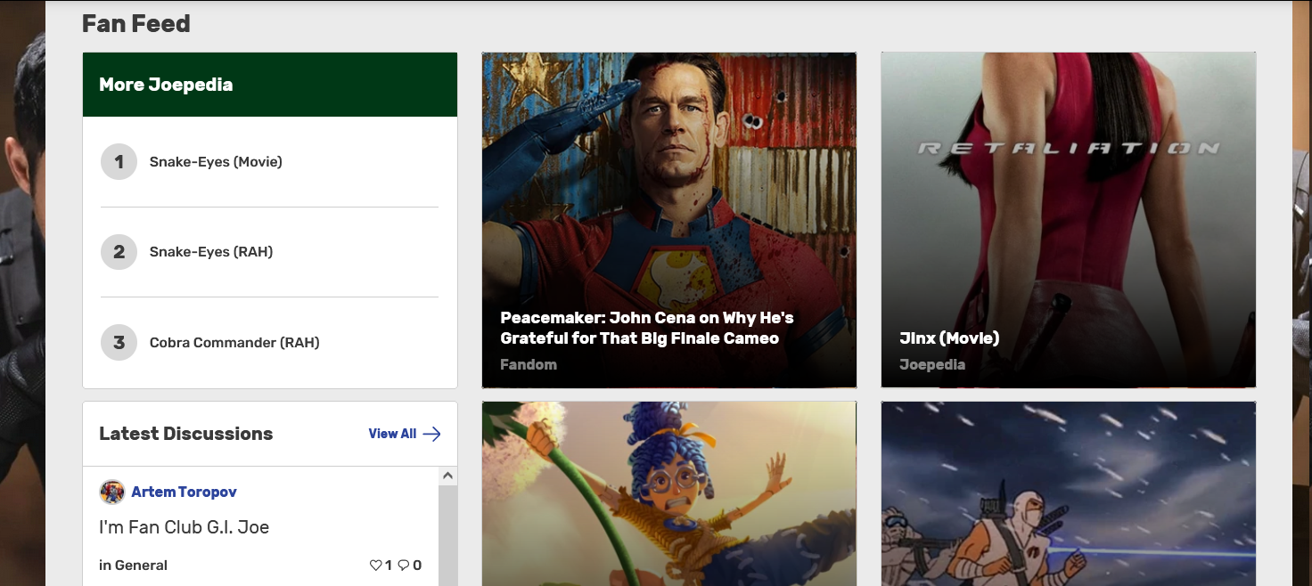The width and height of the screenshot is (1312, 586).
Task: Open the animated blue-haired girl card
Action: [x=669, y=493]
